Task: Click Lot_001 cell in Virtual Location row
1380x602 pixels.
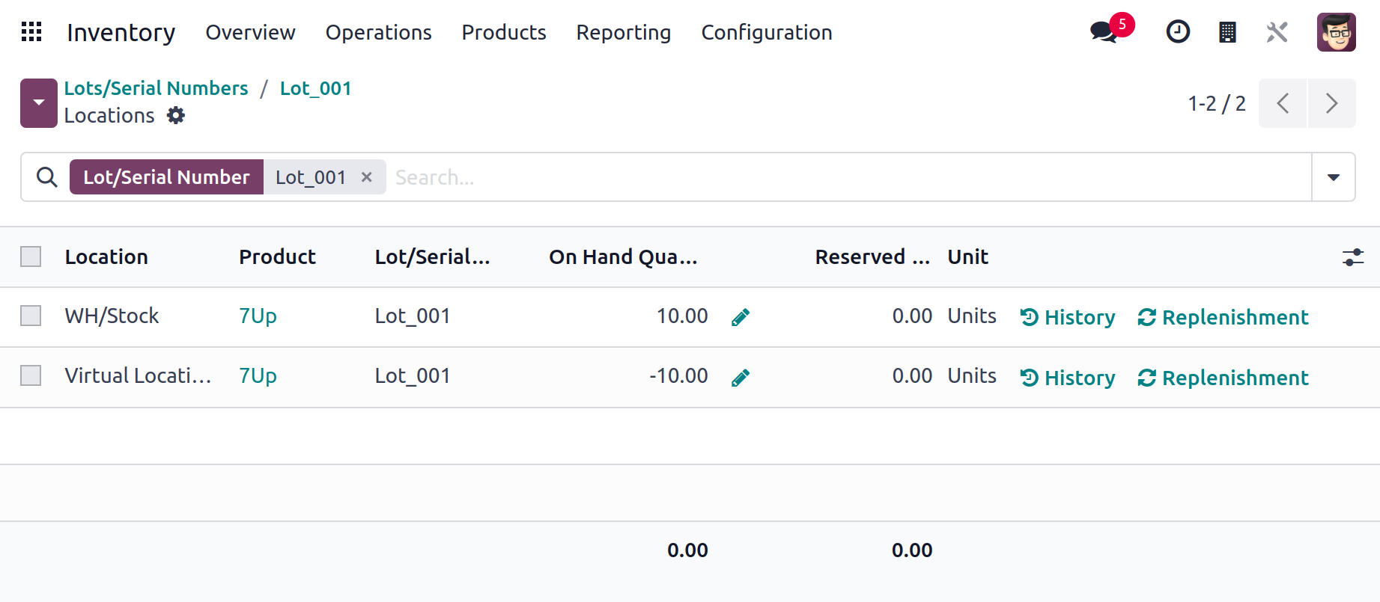Action: pyautogui.click(x=413, y=375)
